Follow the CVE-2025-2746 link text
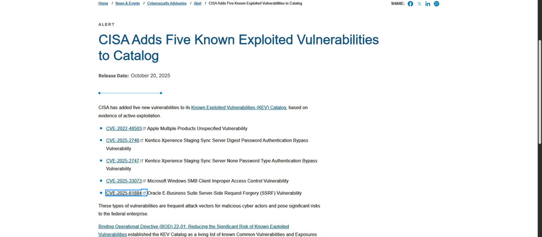This screenshot has width=542, height=237. click(x=123, y=141)
